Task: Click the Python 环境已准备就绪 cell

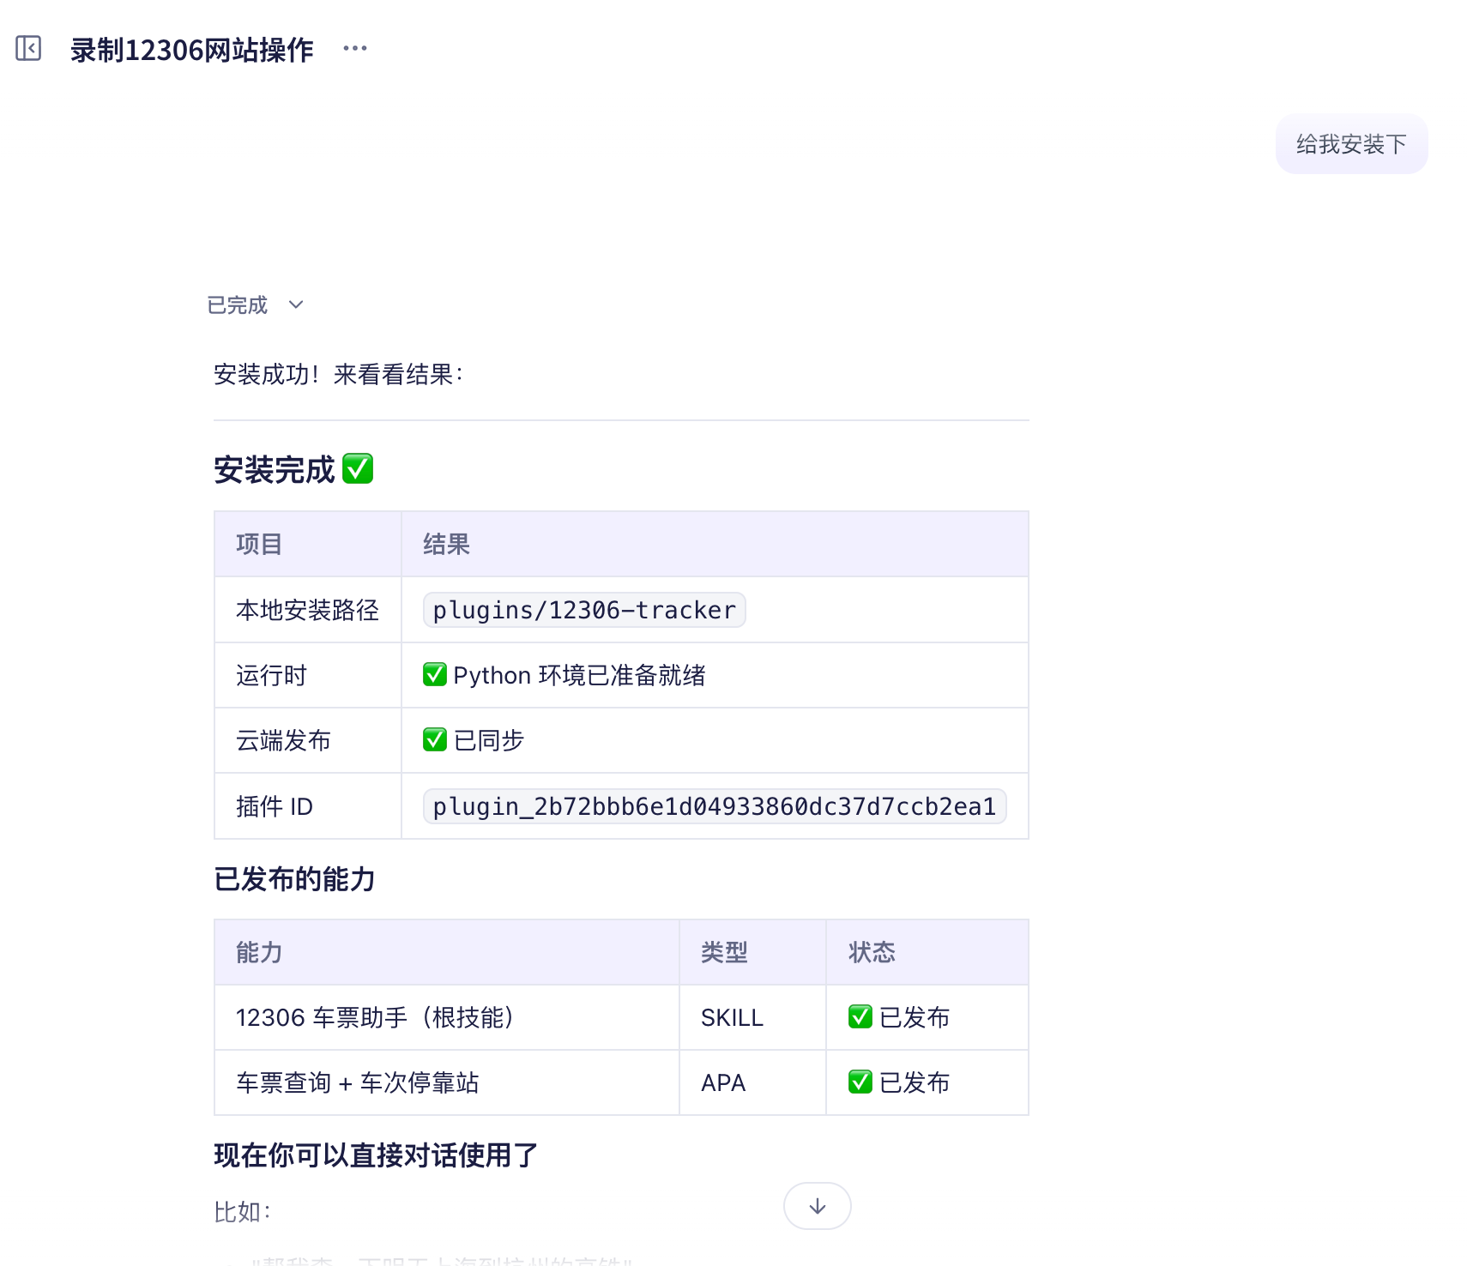Action: (x=715, y=676)
